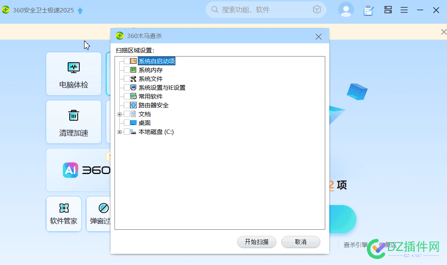Click the upgrade arrow beside 360安全卫士极速2025
Image resolution: width=447 pixels, height=265 pixels.
click(x=80, y=10)
